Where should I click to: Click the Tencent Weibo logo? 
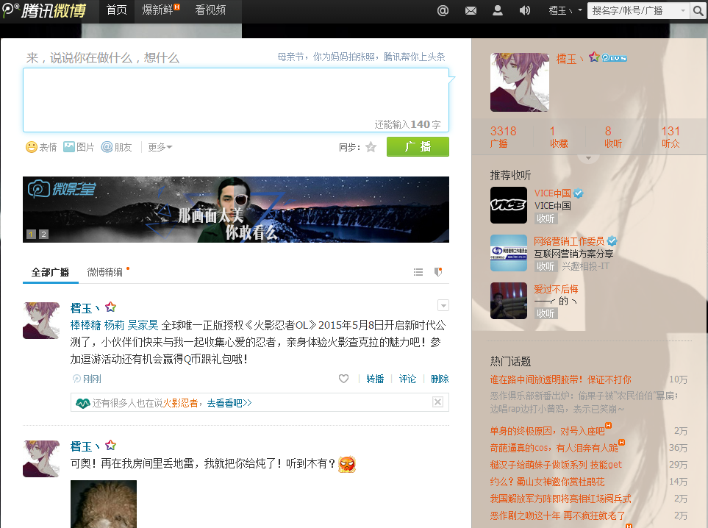coord(44,10)
